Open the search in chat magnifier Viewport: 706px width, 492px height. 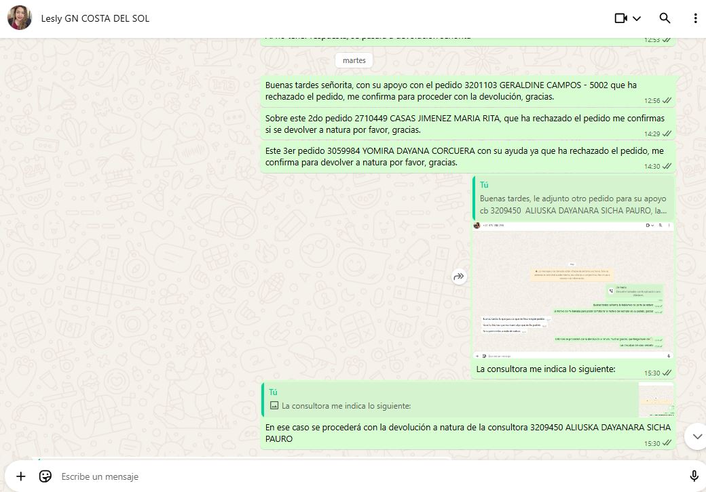(x=665, y=18)
